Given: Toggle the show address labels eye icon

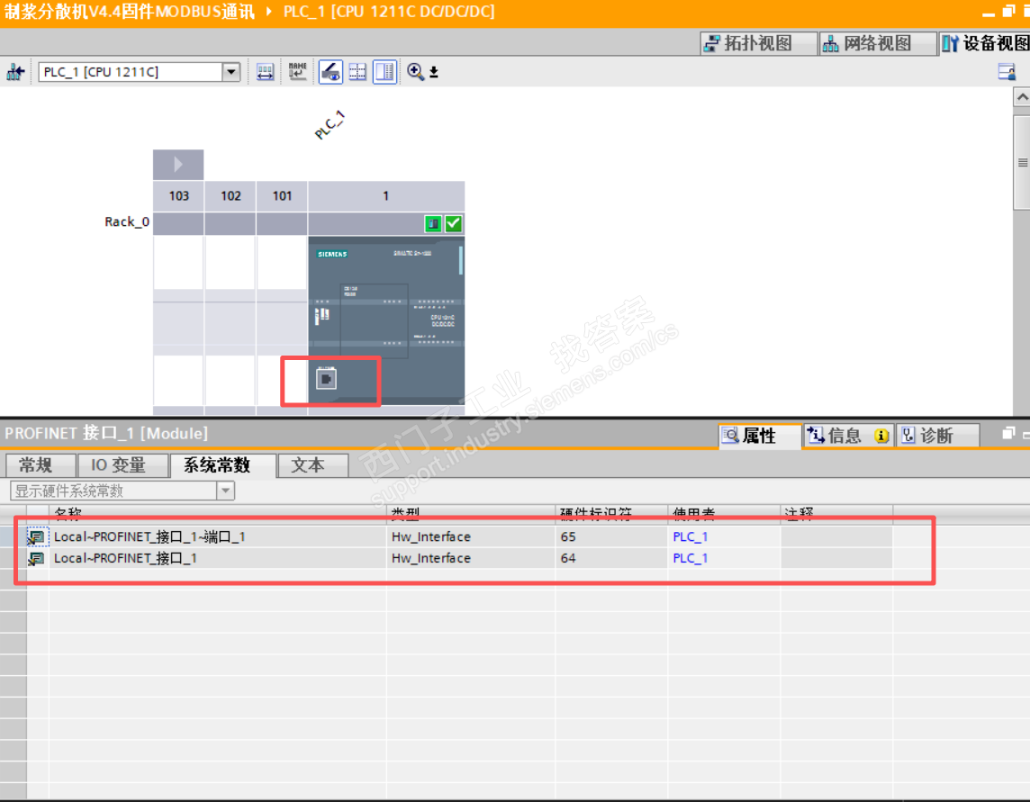Looking at the screenshot, I should click(x=330, y=72).
